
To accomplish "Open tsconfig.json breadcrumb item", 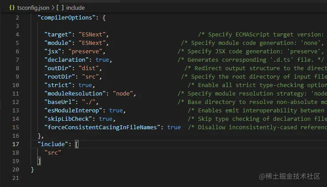I will click(33, 8).
